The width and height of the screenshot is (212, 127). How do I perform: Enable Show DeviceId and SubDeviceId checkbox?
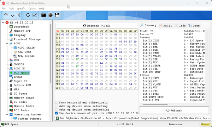[x=57, y=102]
